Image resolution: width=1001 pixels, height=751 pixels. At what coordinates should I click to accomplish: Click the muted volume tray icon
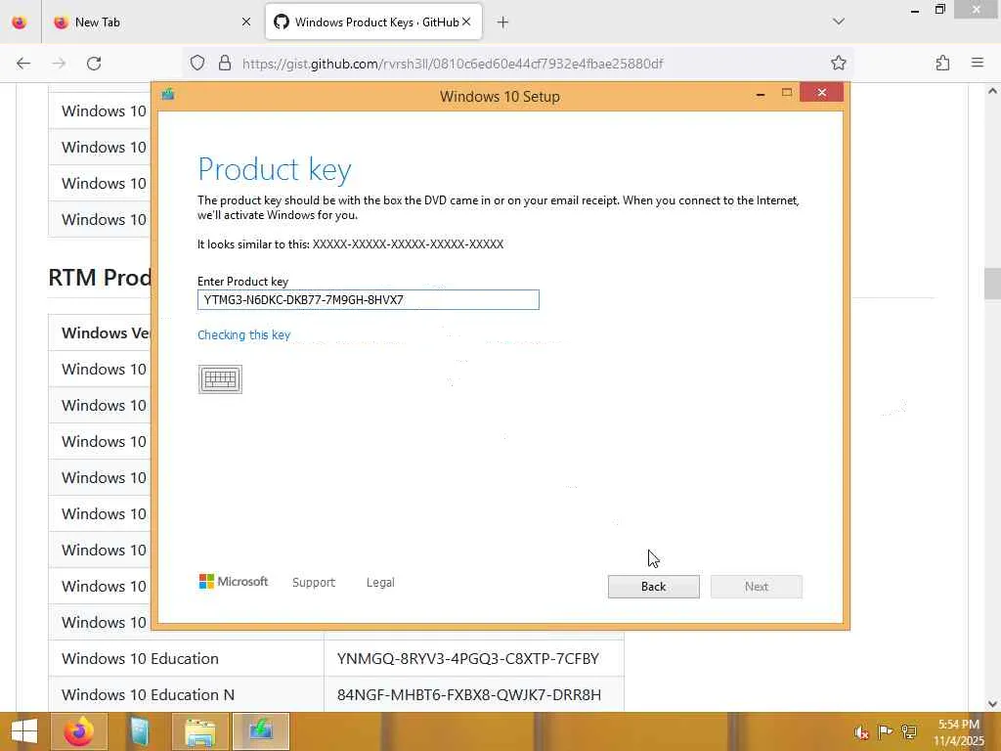click(861, 732)
